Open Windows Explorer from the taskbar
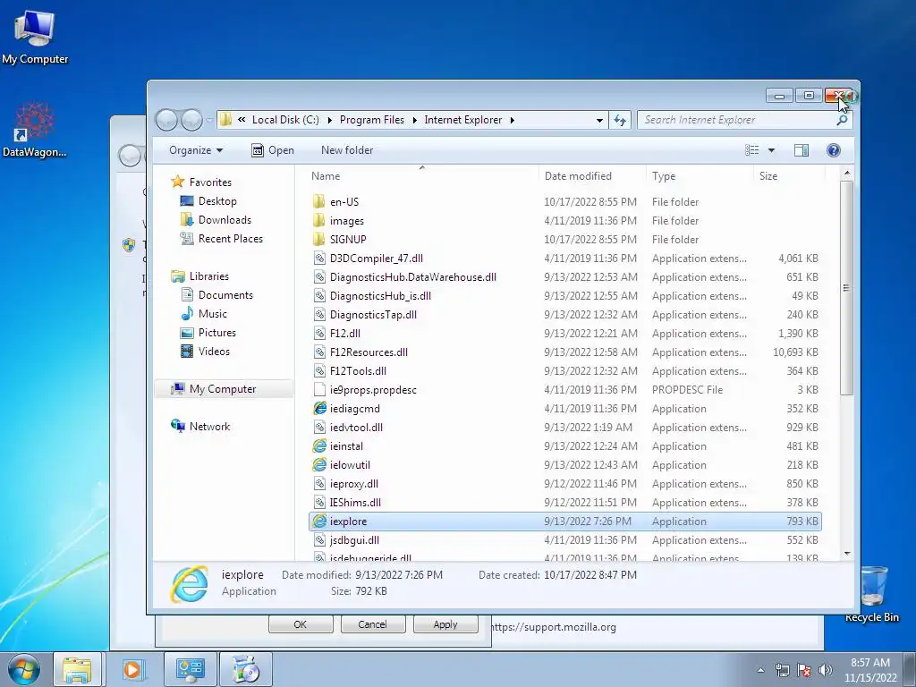Image resolution: width=916 pixels, height=687 pixels. click(x=77, y=669)
